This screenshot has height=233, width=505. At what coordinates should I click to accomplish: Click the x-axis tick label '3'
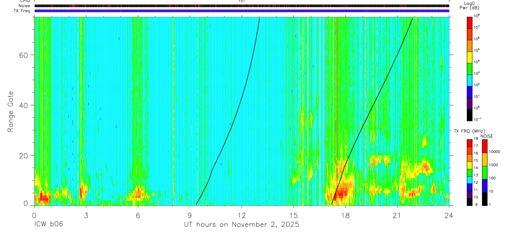coord(86,215)
